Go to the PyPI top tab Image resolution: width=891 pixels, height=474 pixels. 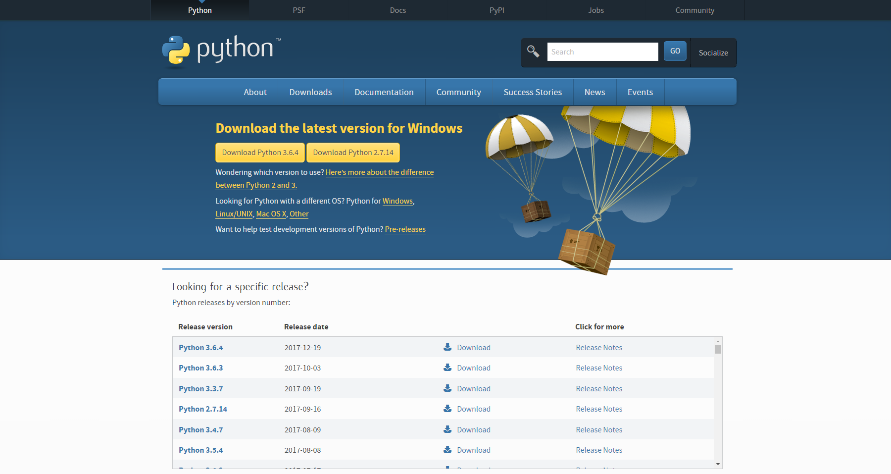click(x=497, y=10)
